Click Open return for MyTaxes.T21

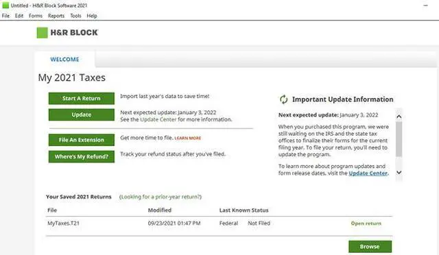tap(366, 223)
